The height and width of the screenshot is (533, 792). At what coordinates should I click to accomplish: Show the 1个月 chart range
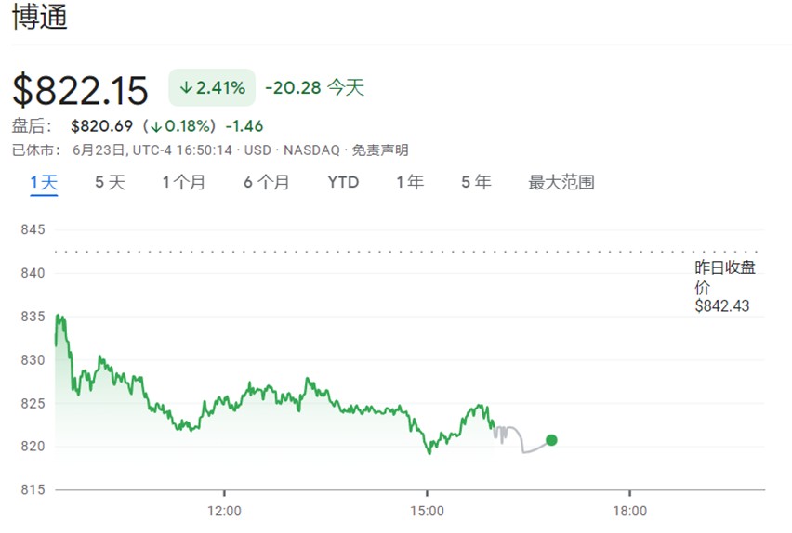(x=184, y=182)
